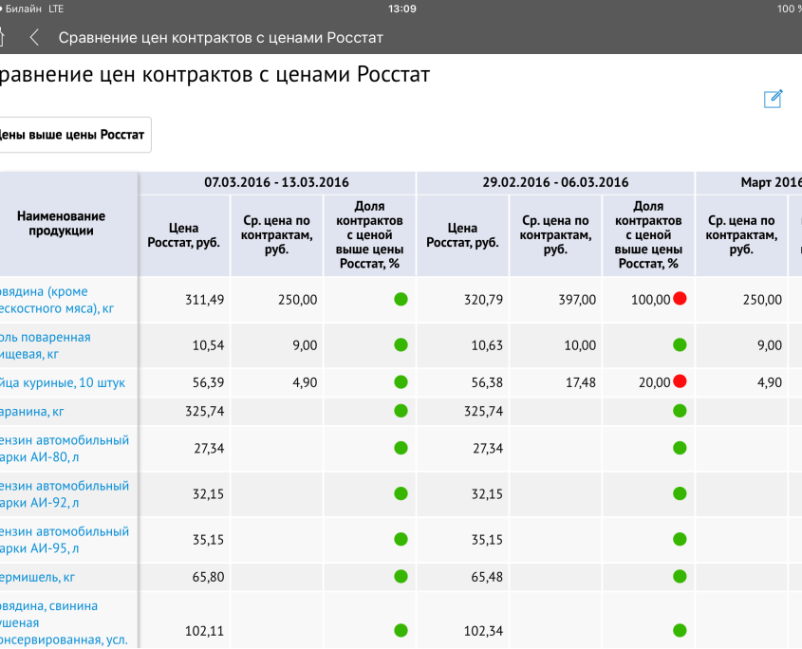Tap green indicator in beef row, first period
Image resolution: width=802 pixels, height=649 pixels.
[401, 299]
